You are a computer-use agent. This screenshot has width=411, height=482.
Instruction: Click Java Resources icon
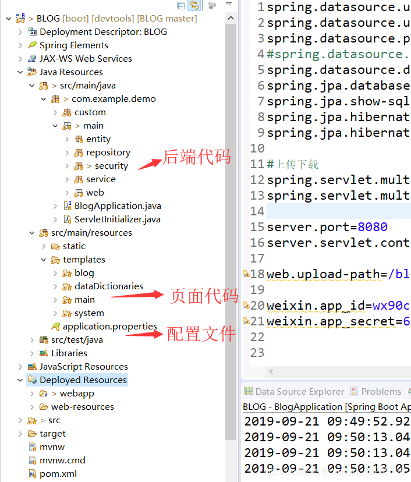tap(32, 72)
